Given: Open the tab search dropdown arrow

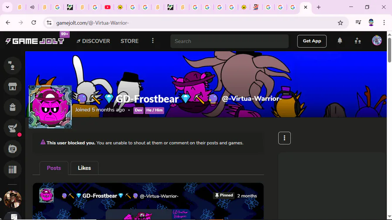Looking at the screenshot, I should click(7, 7).
